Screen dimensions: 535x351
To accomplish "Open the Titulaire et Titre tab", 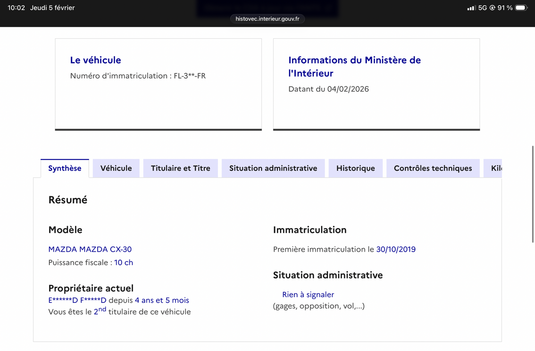I will pos(180,168).
